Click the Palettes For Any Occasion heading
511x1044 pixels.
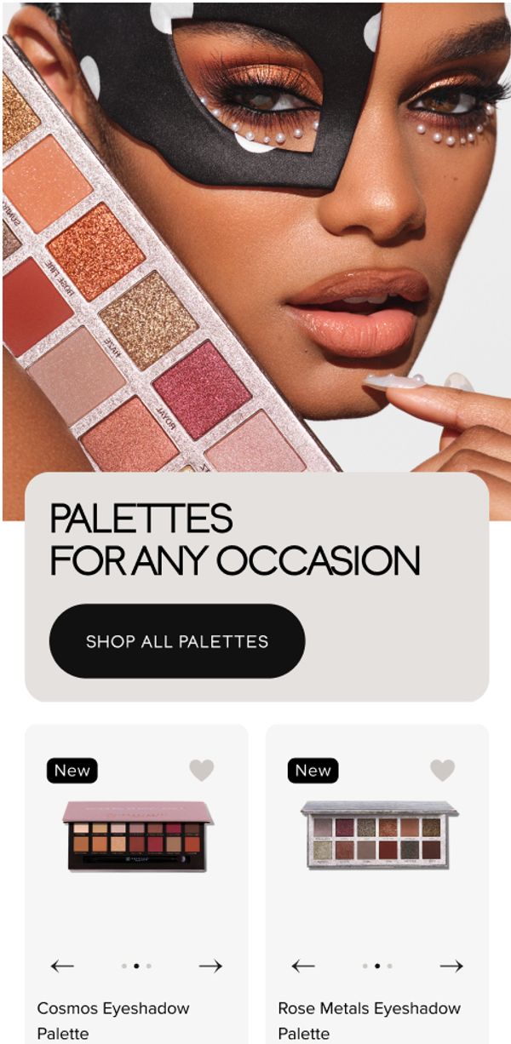pyautogui.click(x=235, y=540)
